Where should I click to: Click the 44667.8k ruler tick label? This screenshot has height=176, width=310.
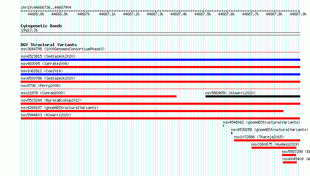(274, 14)
